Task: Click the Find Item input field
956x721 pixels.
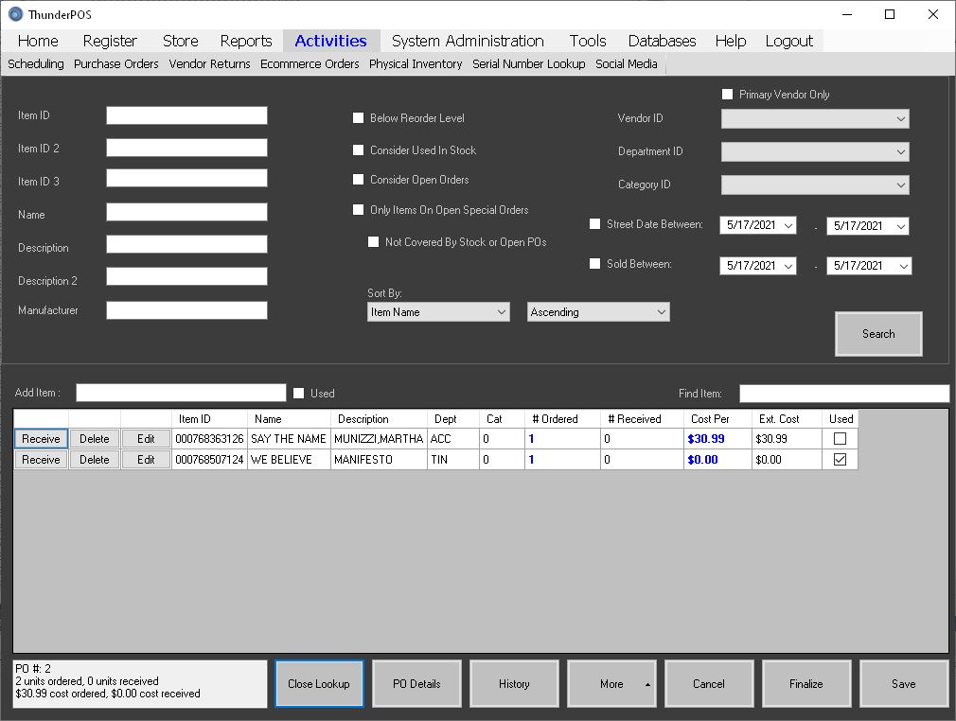Action: [x=844, y=393]
